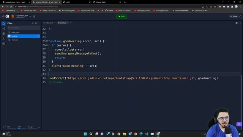Run the repl
243x137 pixels.
[121, 16]
